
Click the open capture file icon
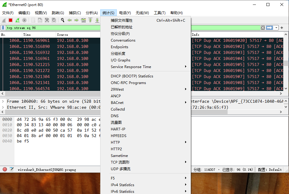[33, 20]
